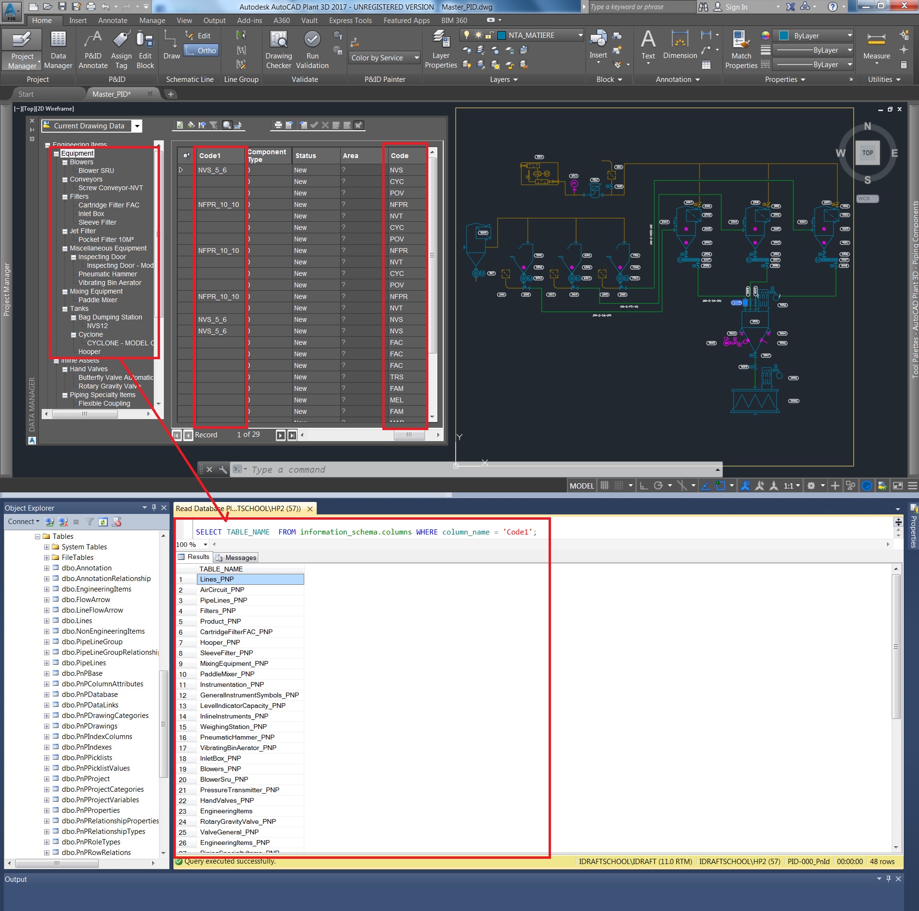
Task: Open the Edit Block tool
Action: 145,50
